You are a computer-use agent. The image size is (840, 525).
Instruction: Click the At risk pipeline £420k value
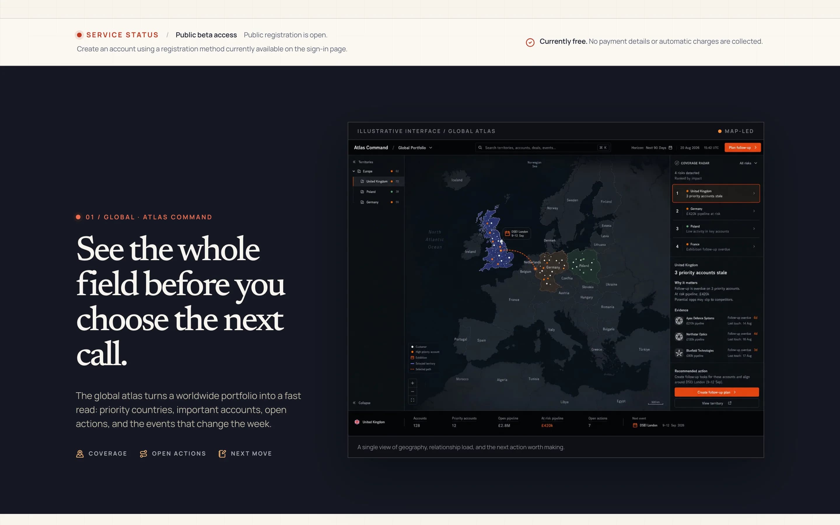(x=547, y=426)
